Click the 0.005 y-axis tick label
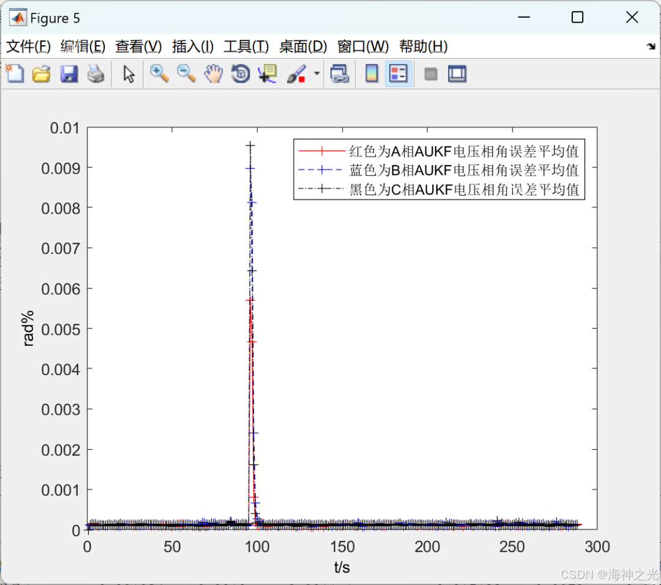This screenshot has width=661, height=585. (61, 330)
